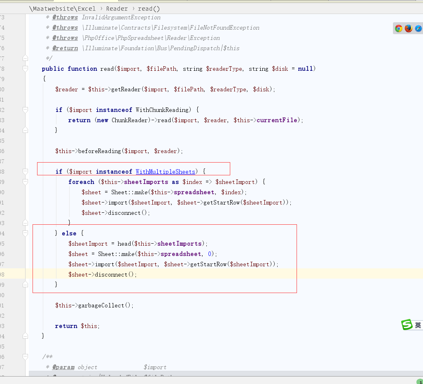Click FileNotFoundException in throws annotation
This screenshot has width=423, height=384.
click(224, 28)
